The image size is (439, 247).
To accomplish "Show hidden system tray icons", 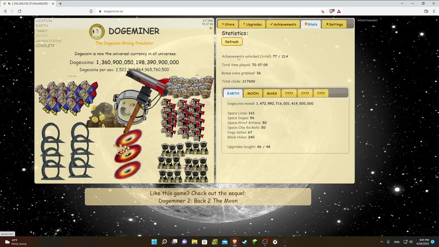I will (x=382, y=242).
